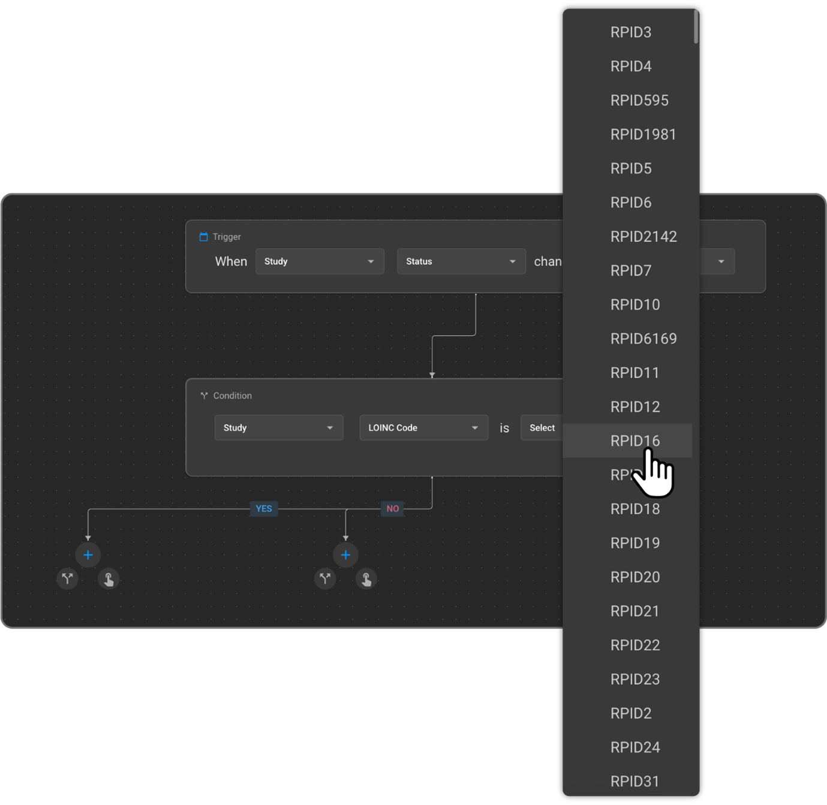Screen dimensions: 827x805
Task: Click the Condition fork icon
Action: (204, 396)
